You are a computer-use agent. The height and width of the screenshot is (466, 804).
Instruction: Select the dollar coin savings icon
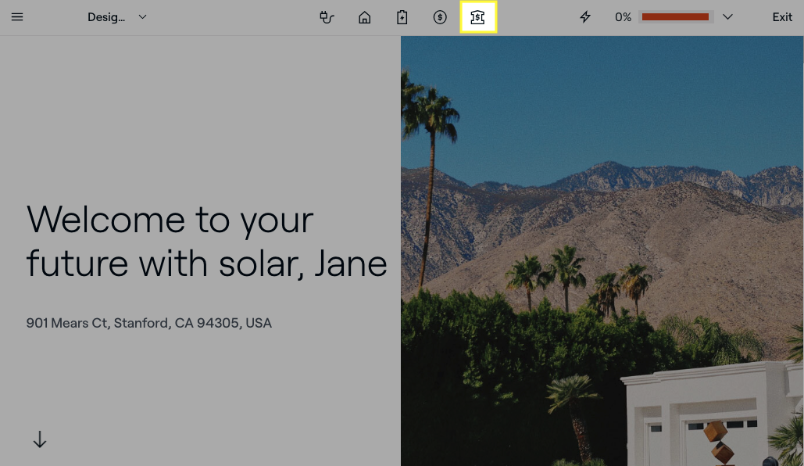[x=440, y=17]
